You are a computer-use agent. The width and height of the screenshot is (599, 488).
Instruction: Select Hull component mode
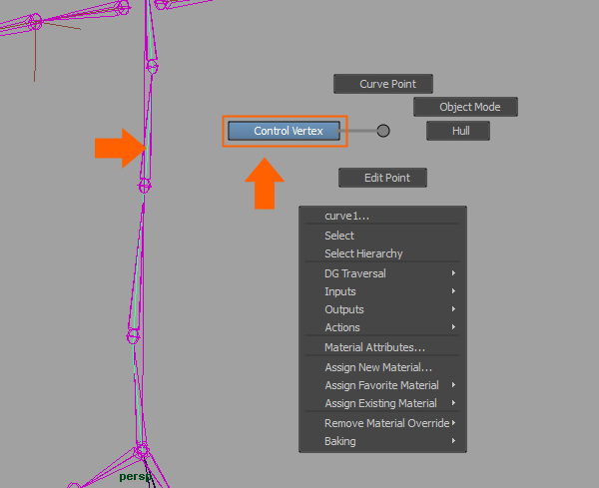coord(458,131)
